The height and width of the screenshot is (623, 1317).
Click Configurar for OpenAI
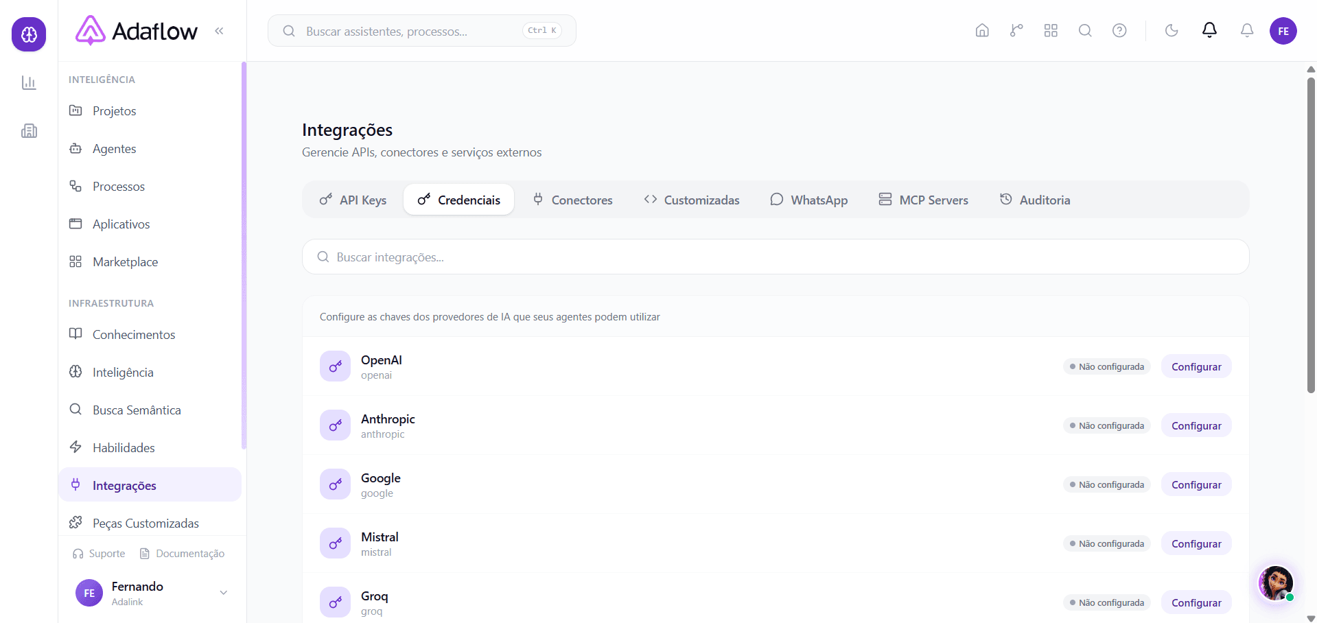(1196, 366)
